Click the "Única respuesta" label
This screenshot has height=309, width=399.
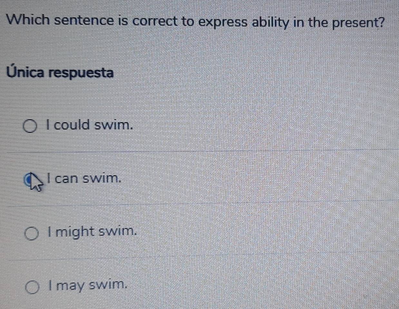[x=60, y=73]
